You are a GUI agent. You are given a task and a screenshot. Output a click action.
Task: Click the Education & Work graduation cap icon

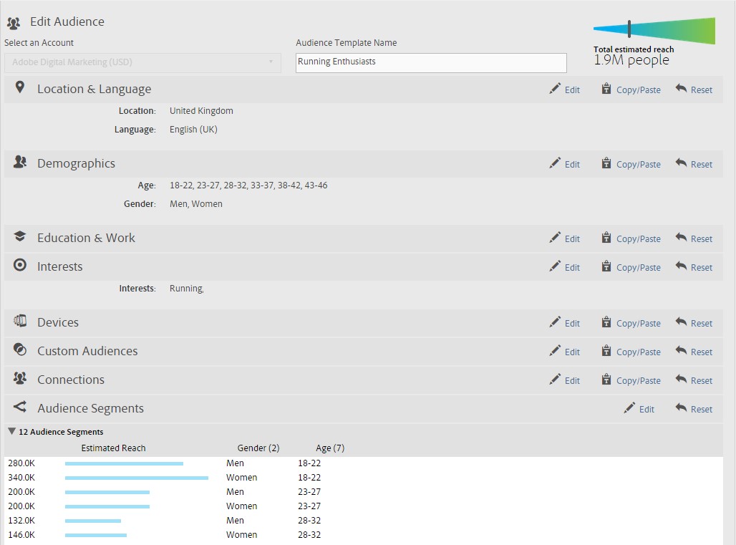point(20,237)
